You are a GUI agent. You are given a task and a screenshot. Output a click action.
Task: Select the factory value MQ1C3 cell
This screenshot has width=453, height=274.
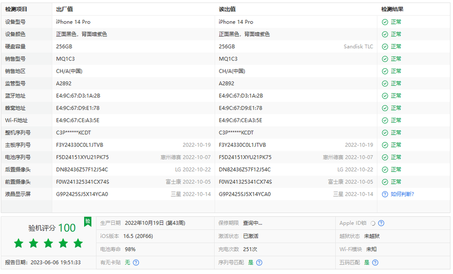pos(65,59)
